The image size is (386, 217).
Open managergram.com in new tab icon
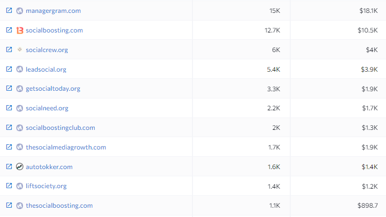(9, 10)
